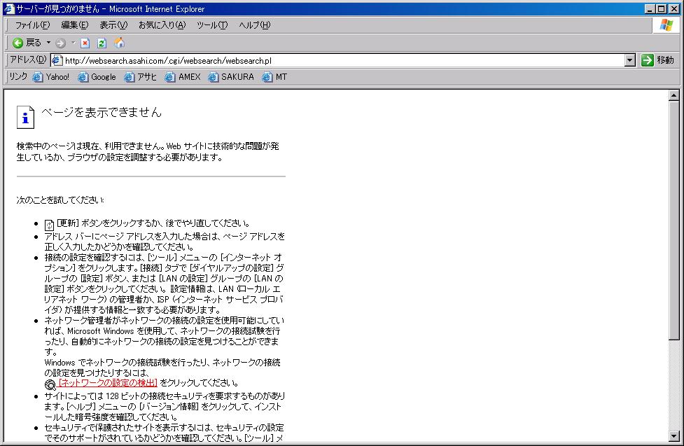The width and height of the screenshot is (684, 446).
Task: Expand the Back button history dropdown arrow
Action: tap(48, 43)
